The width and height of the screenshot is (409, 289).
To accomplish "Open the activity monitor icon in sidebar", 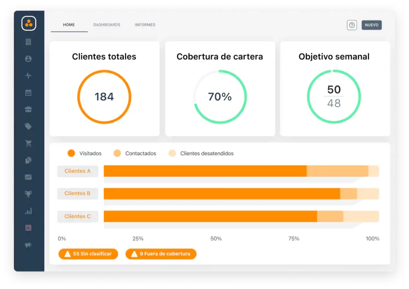I will tap(28, 76).
